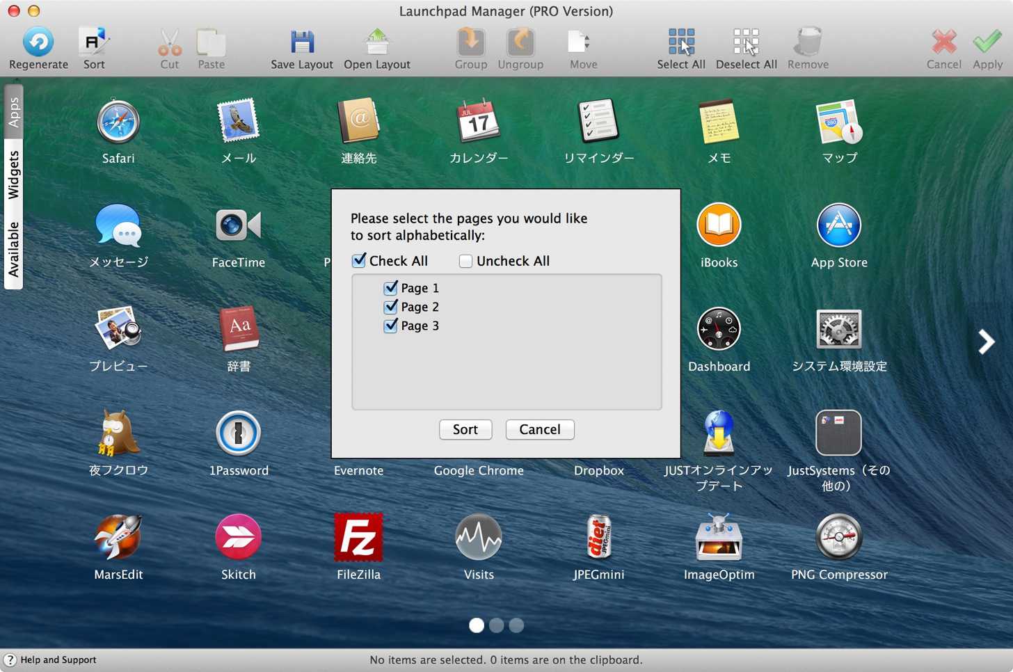1013x672 pixels.
Task: Click the Deselect All icon
Action: click(746, 42)
